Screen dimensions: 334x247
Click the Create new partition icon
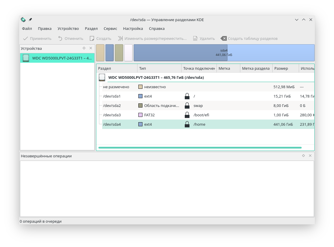click(92, 38)
